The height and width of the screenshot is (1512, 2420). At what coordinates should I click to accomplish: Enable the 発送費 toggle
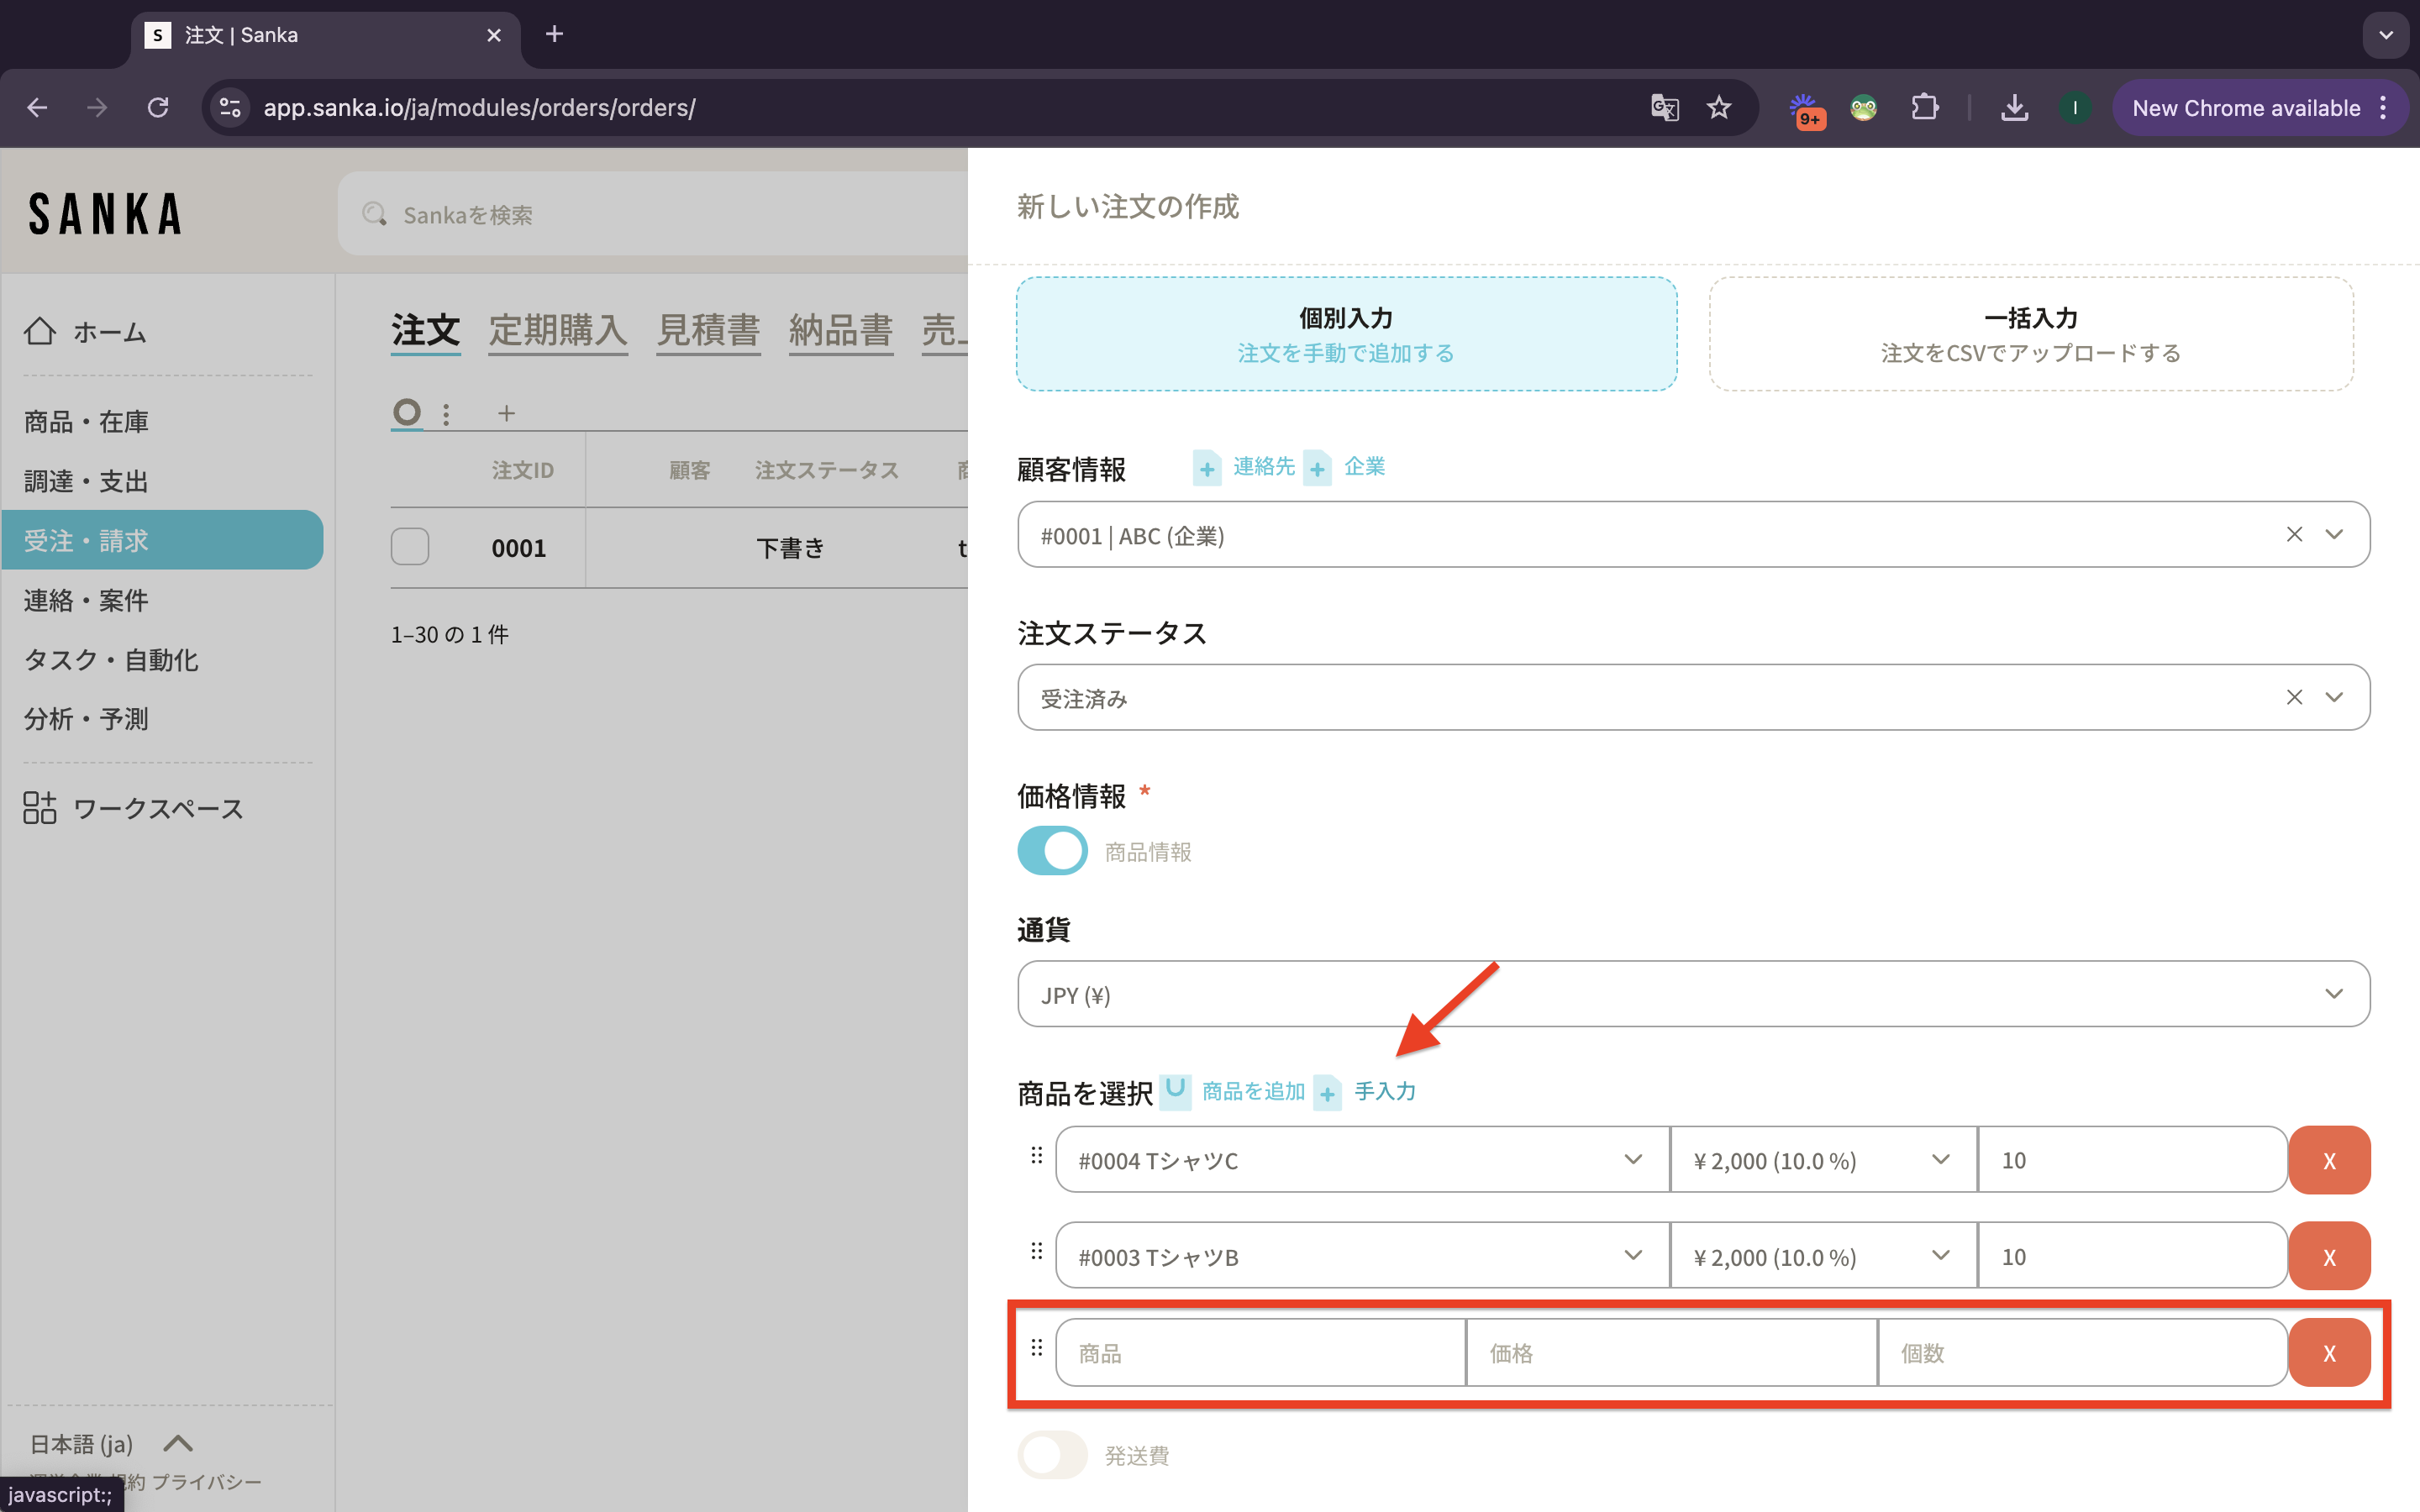pos(1052,1455)
